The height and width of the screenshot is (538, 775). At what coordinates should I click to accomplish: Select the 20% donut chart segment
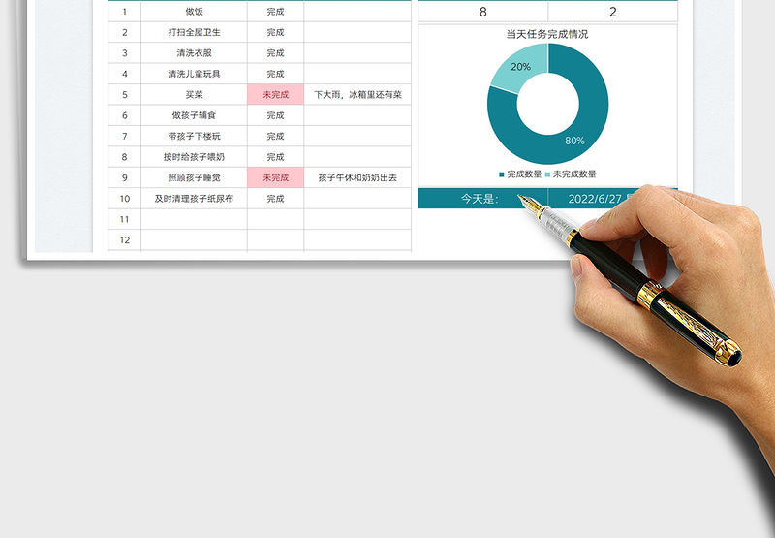click(515, 68)
